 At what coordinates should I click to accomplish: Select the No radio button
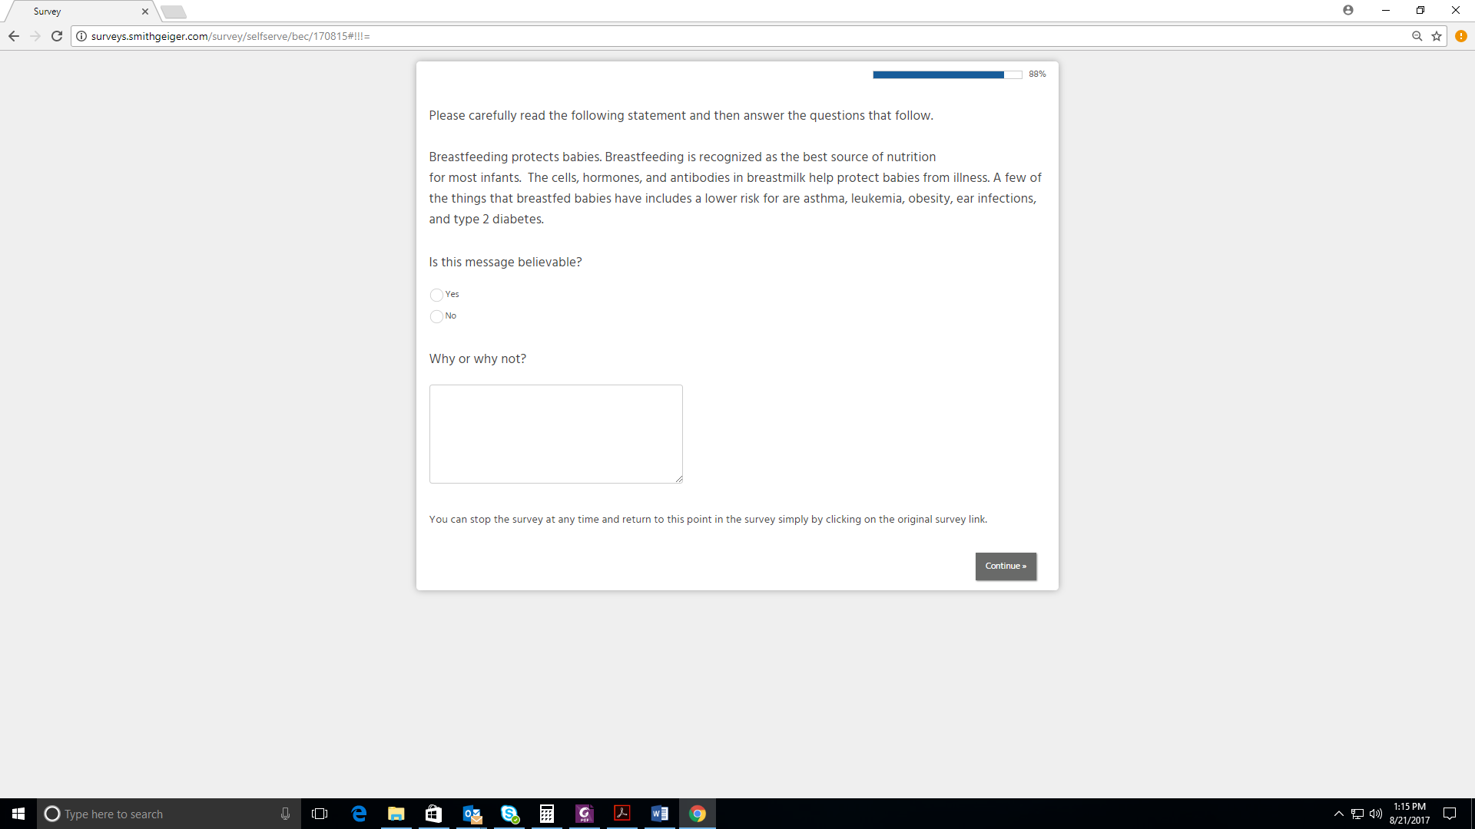436,316
